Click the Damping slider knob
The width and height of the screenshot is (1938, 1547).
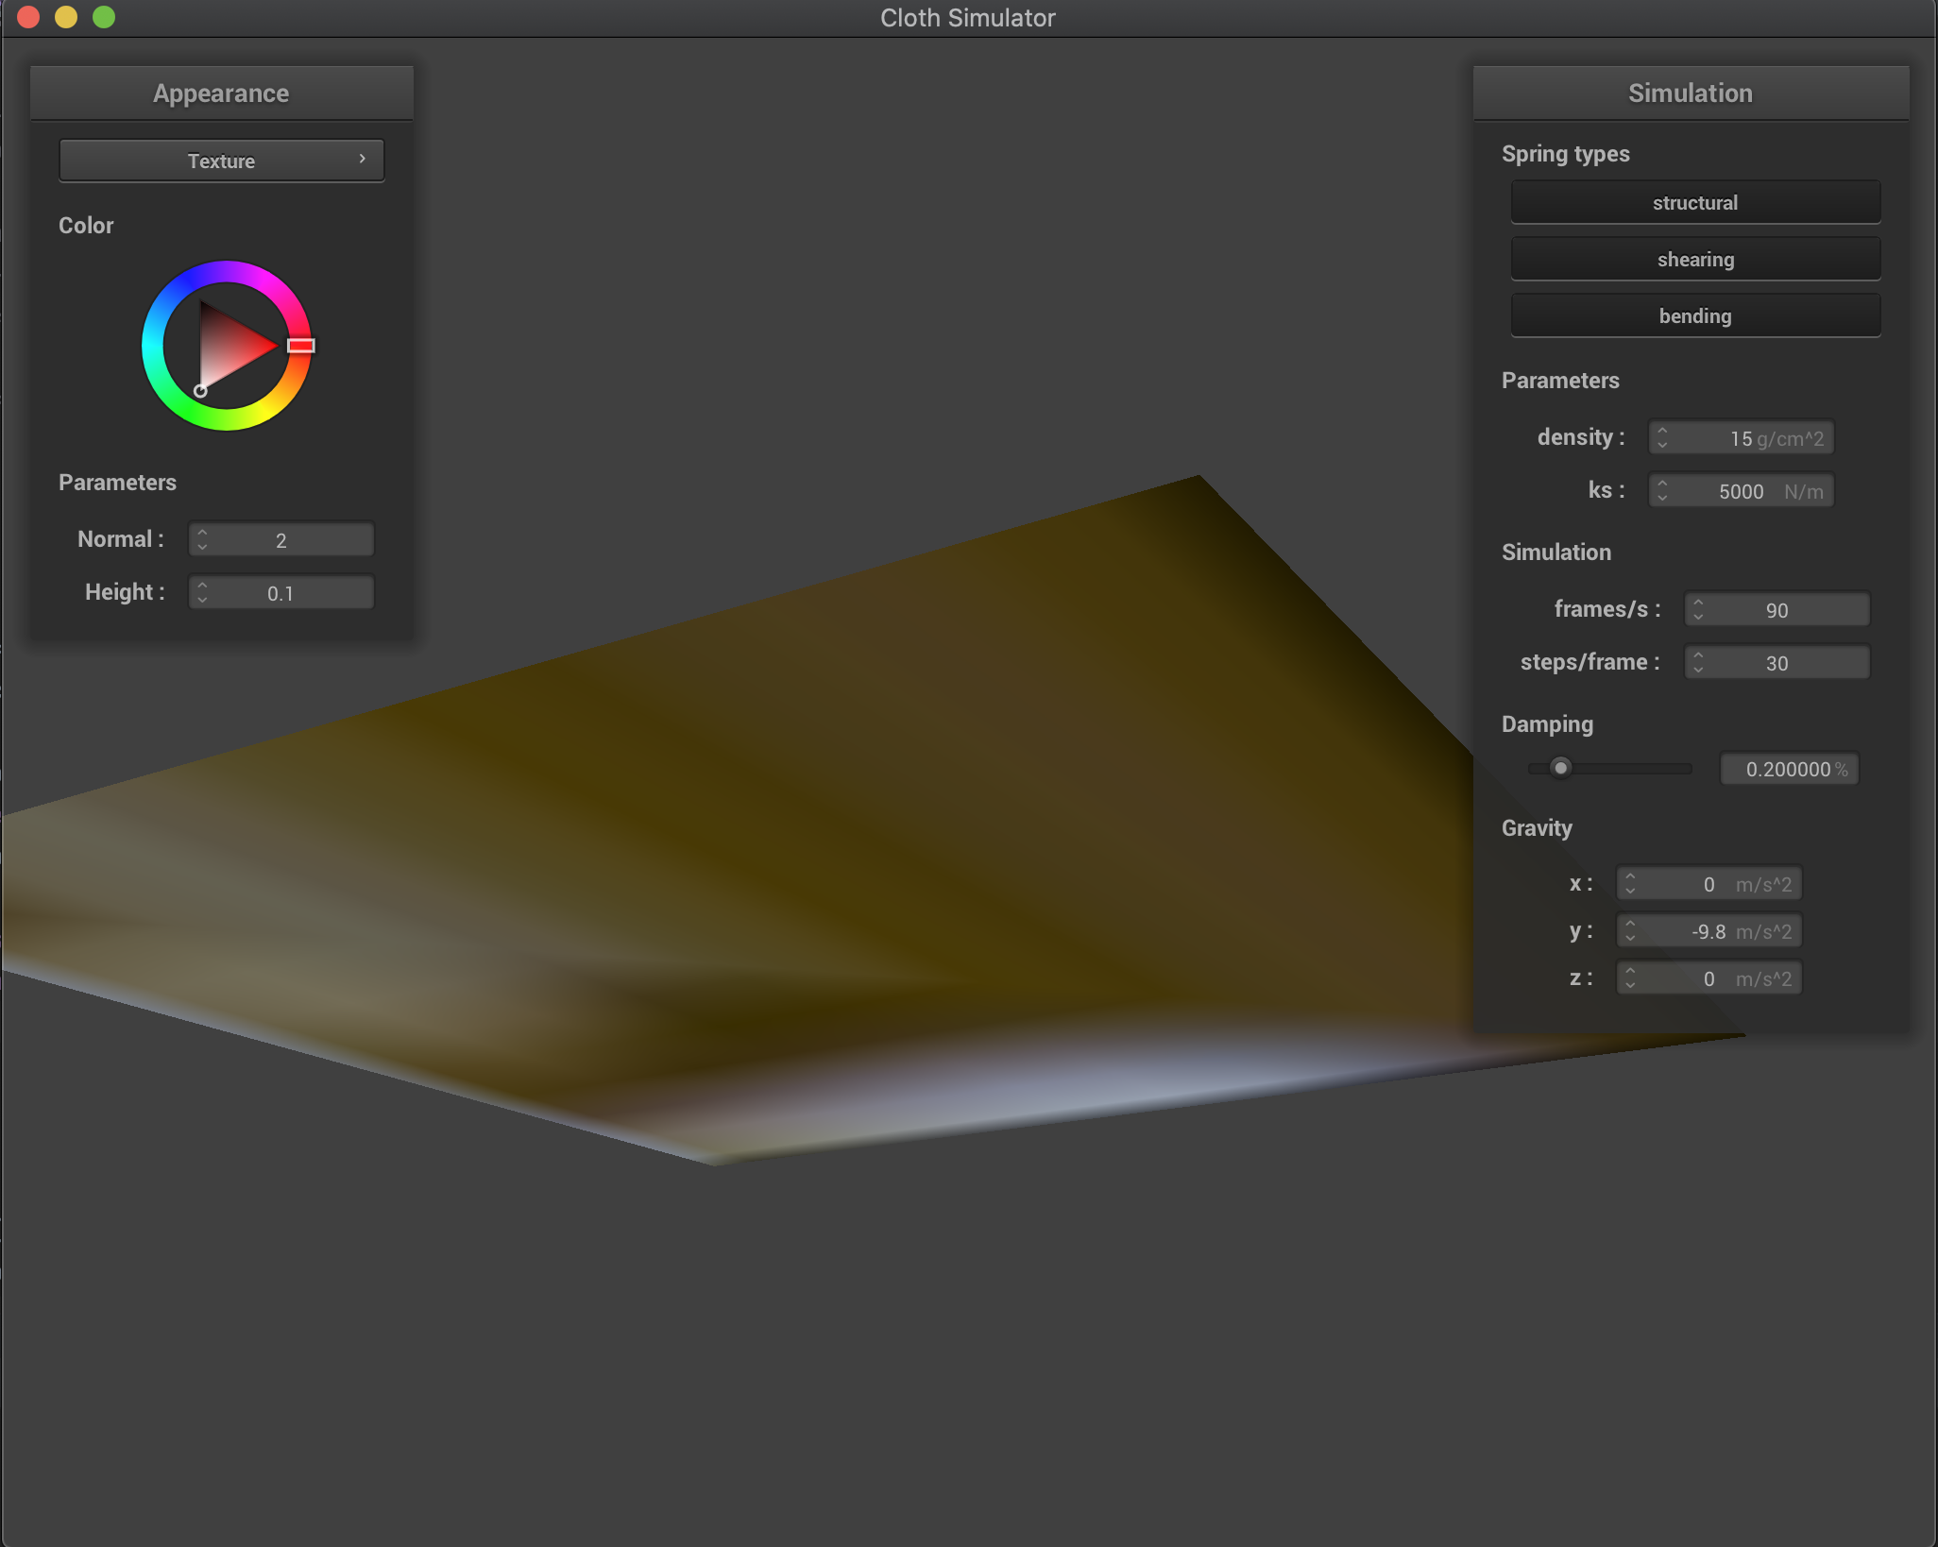tap(1560, 768)
